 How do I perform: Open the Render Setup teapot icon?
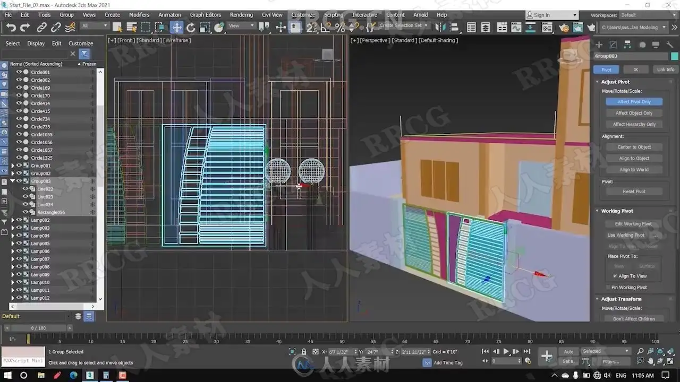(x=564, y=27)
